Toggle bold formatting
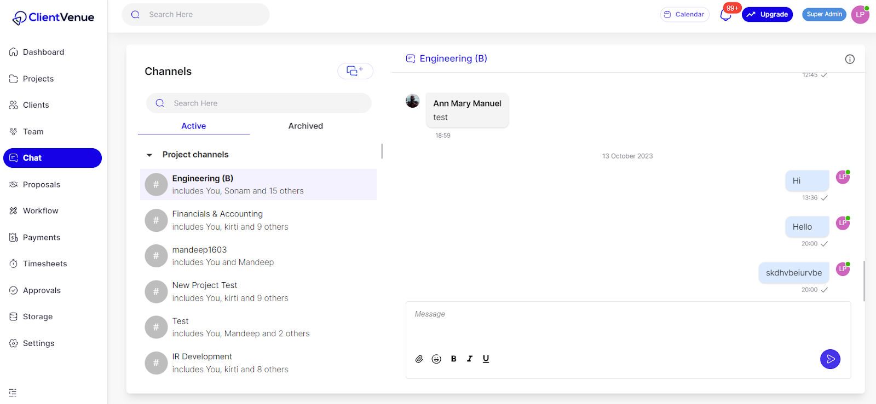 point(453,359)
